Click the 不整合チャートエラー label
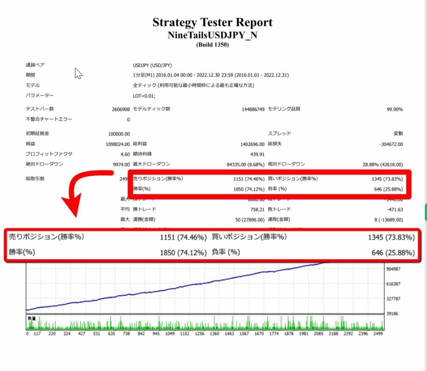This screenshot has width=427, height=371. click(49, 119)
